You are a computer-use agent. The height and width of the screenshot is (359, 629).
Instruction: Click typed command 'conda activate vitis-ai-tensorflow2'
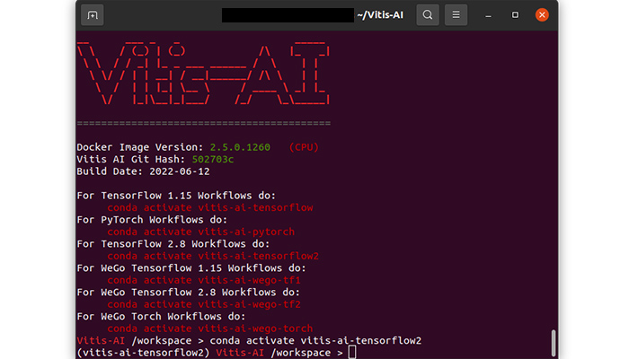tap(315, 340)
